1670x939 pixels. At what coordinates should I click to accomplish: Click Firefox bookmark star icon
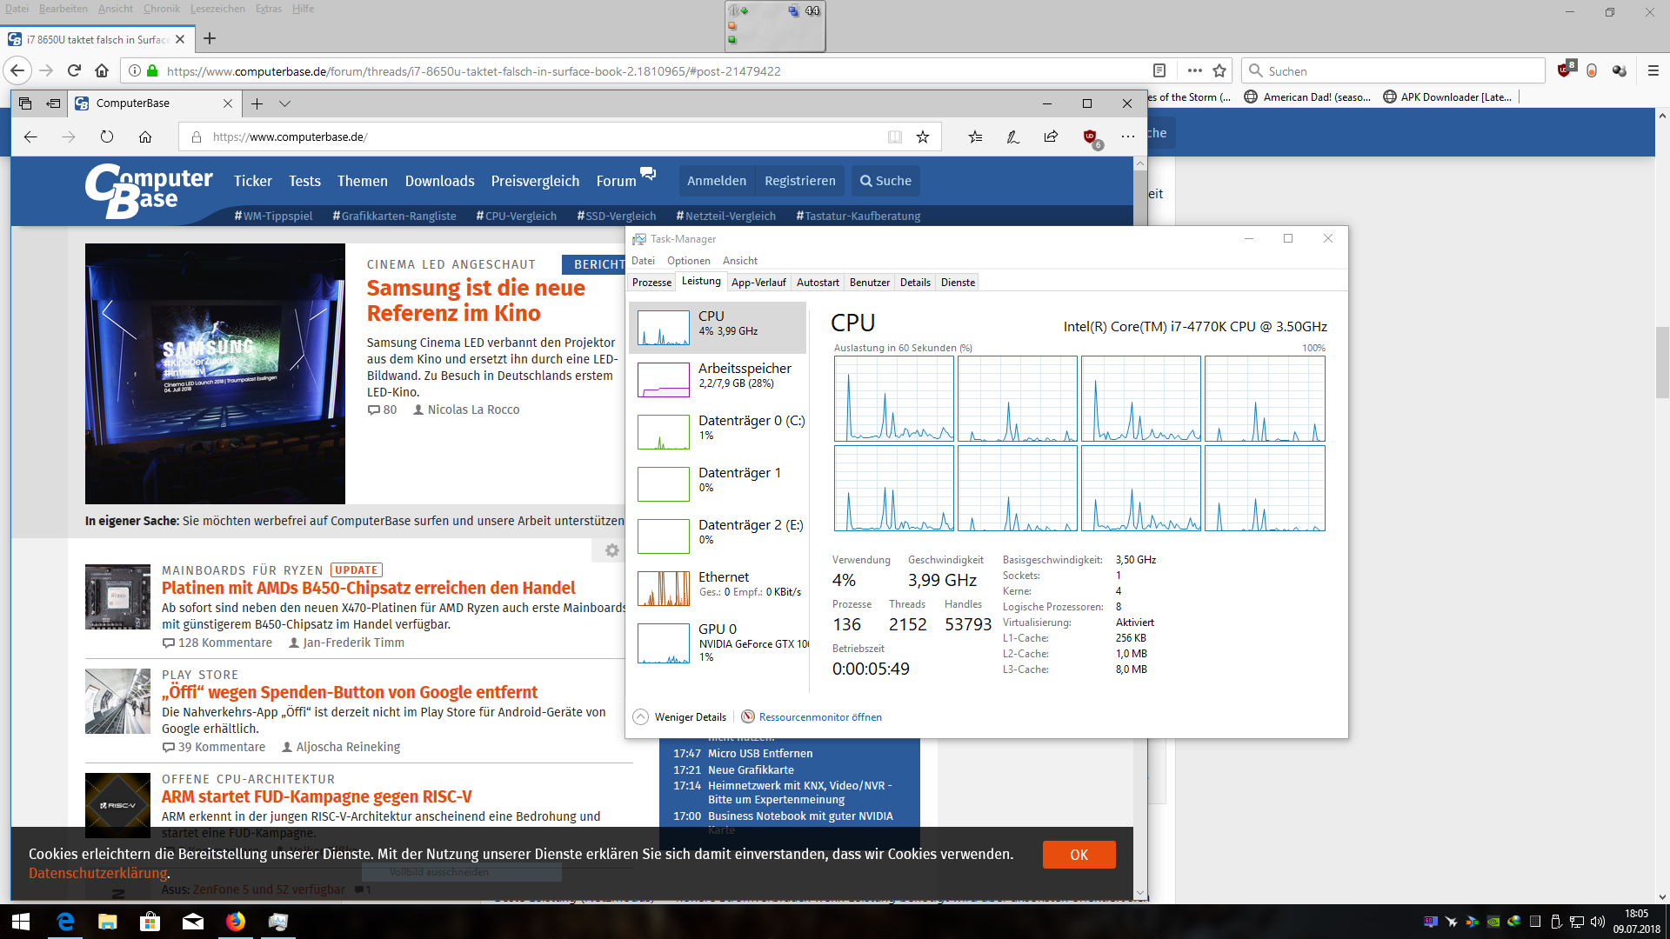coord(1219,70)
